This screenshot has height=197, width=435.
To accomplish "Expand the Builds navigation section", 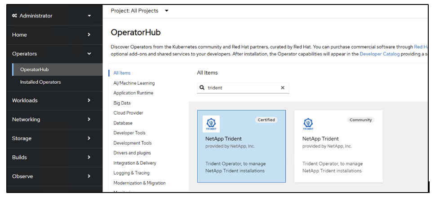I will click(x=52, y=157).
